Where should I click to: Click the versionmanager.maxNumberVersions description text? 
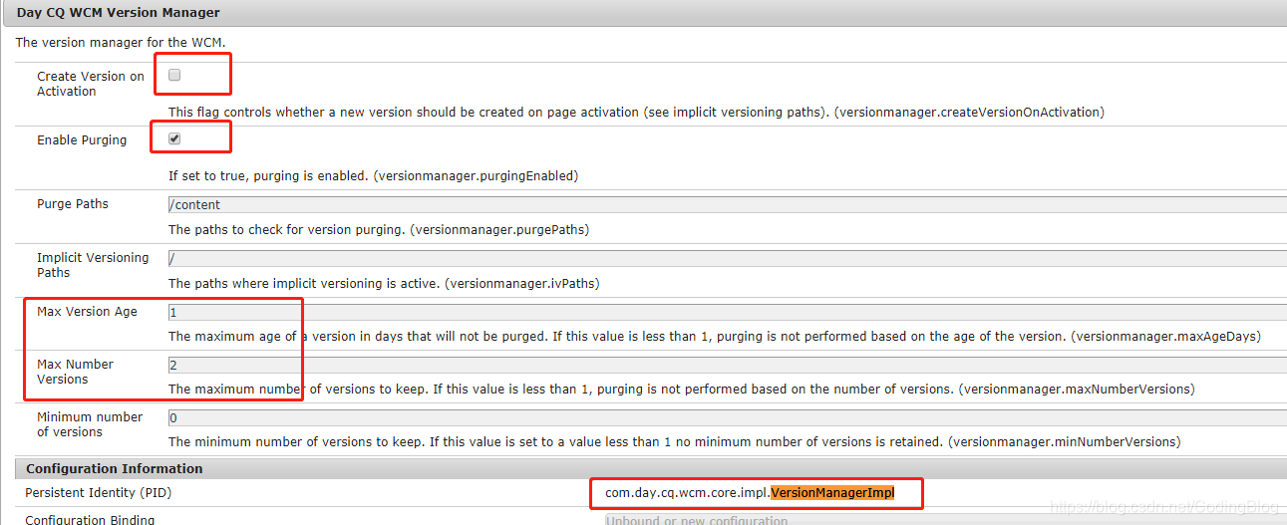[681, 390]
